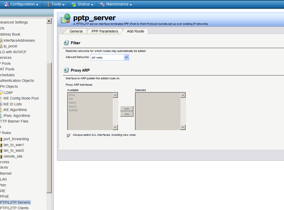Click Selected list scroll up arrow
Screen dimensions: 284x210
[x=183, y=95]
